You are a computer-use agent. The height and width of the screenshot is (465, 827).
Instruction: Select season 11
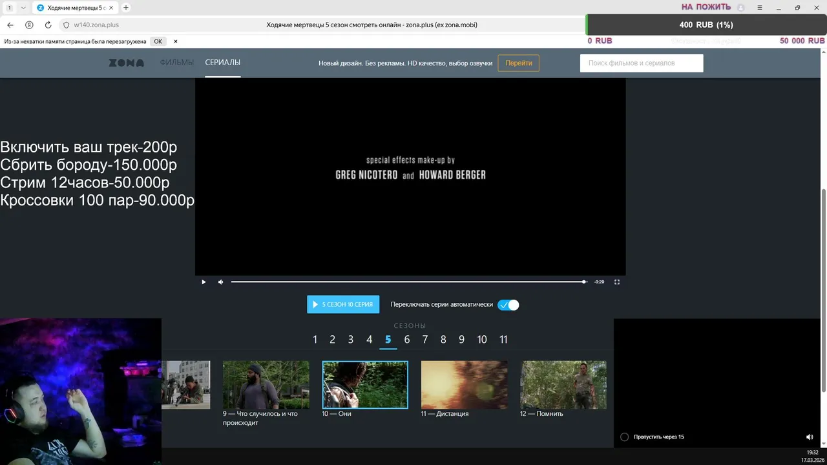(503, 340)
